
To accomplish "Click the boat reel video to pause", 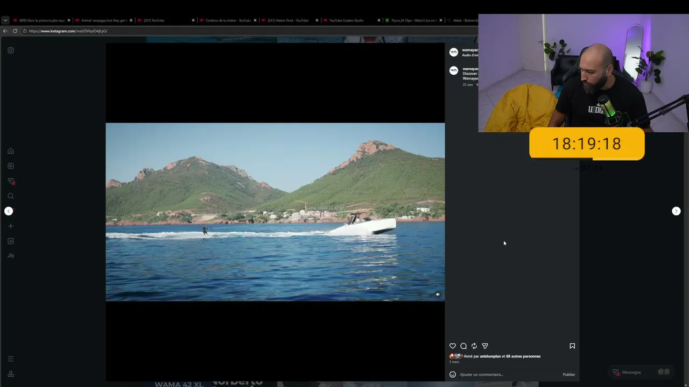I will coord(275,212).
